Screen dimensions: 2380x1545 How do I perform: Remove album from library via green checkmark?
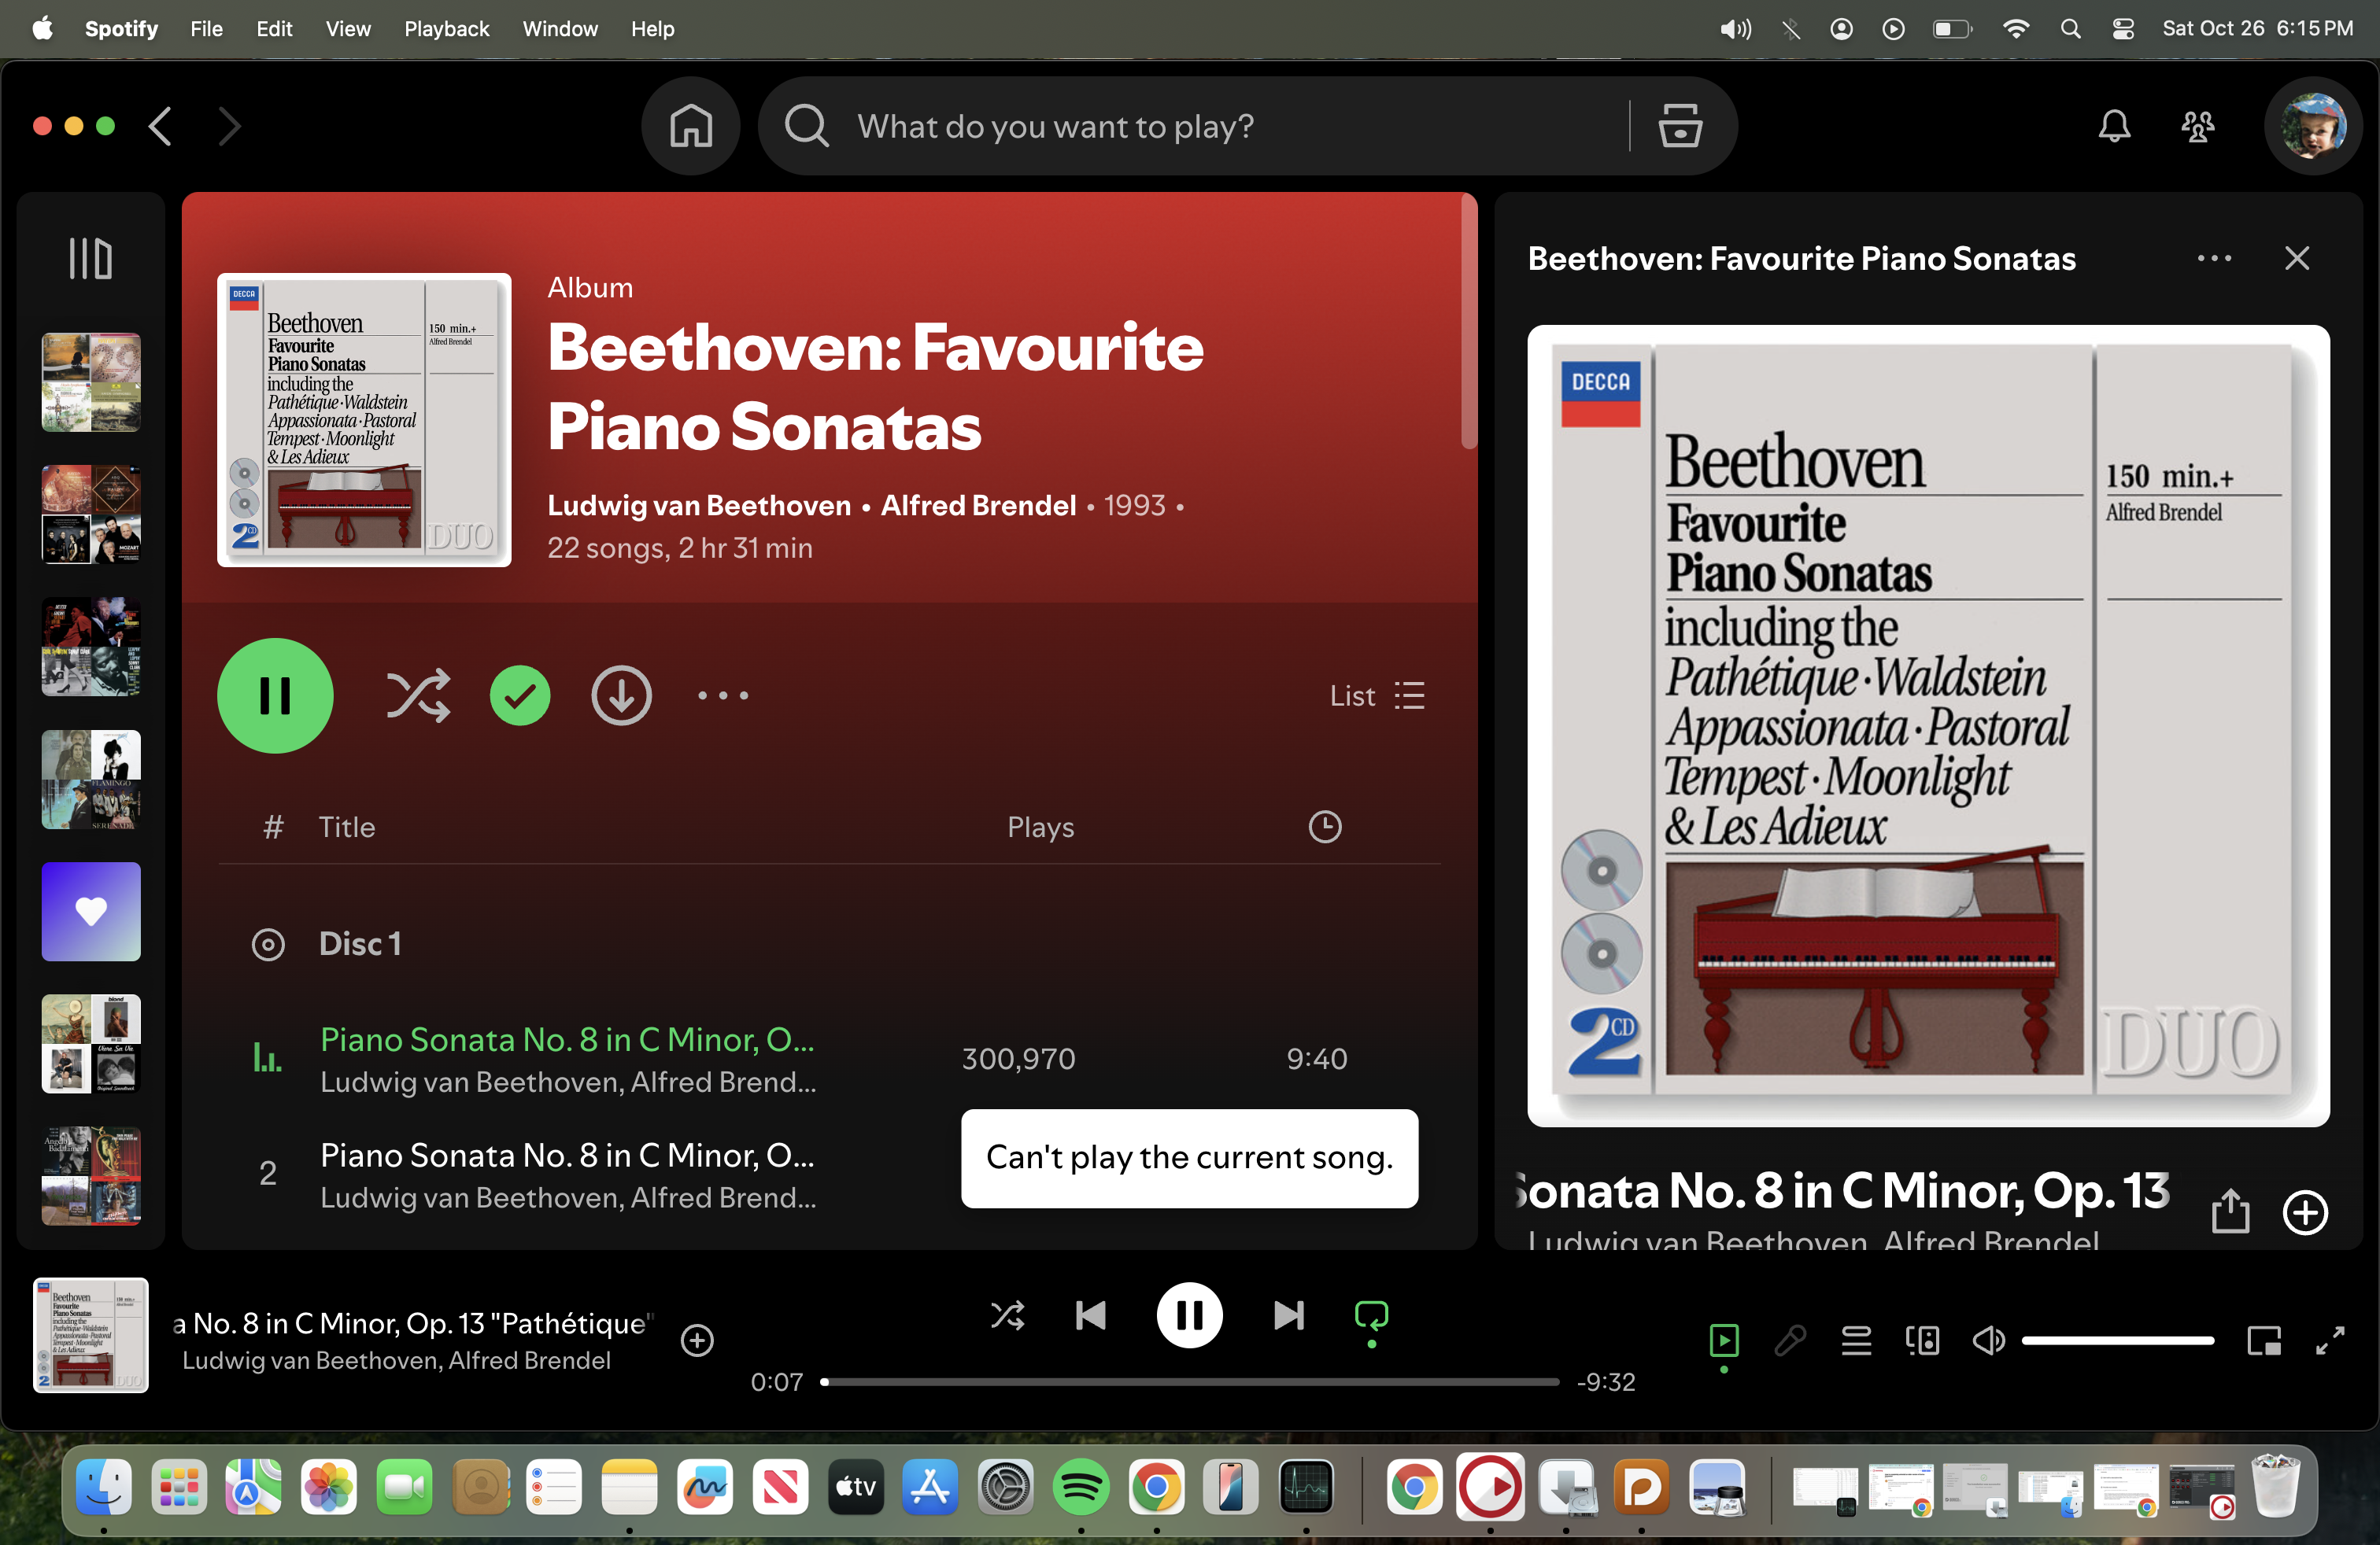point(520,695)
